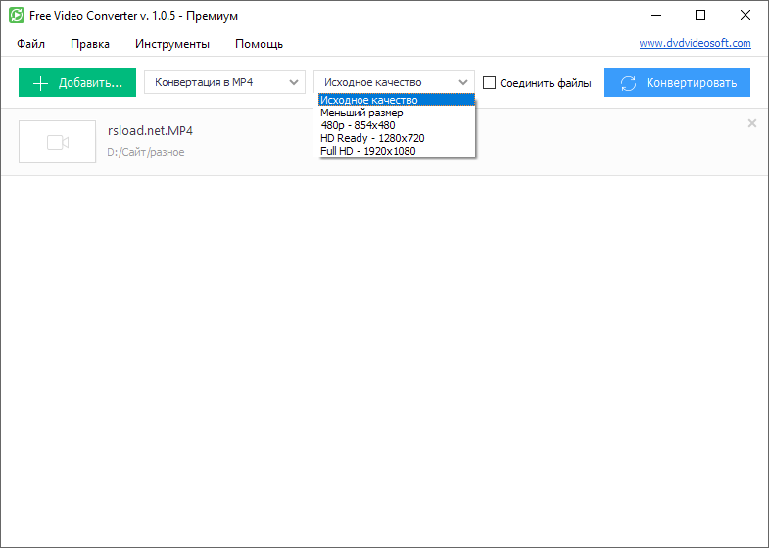
Task: Select the rsload.net.MP4 file name
Action: (150, 131)
